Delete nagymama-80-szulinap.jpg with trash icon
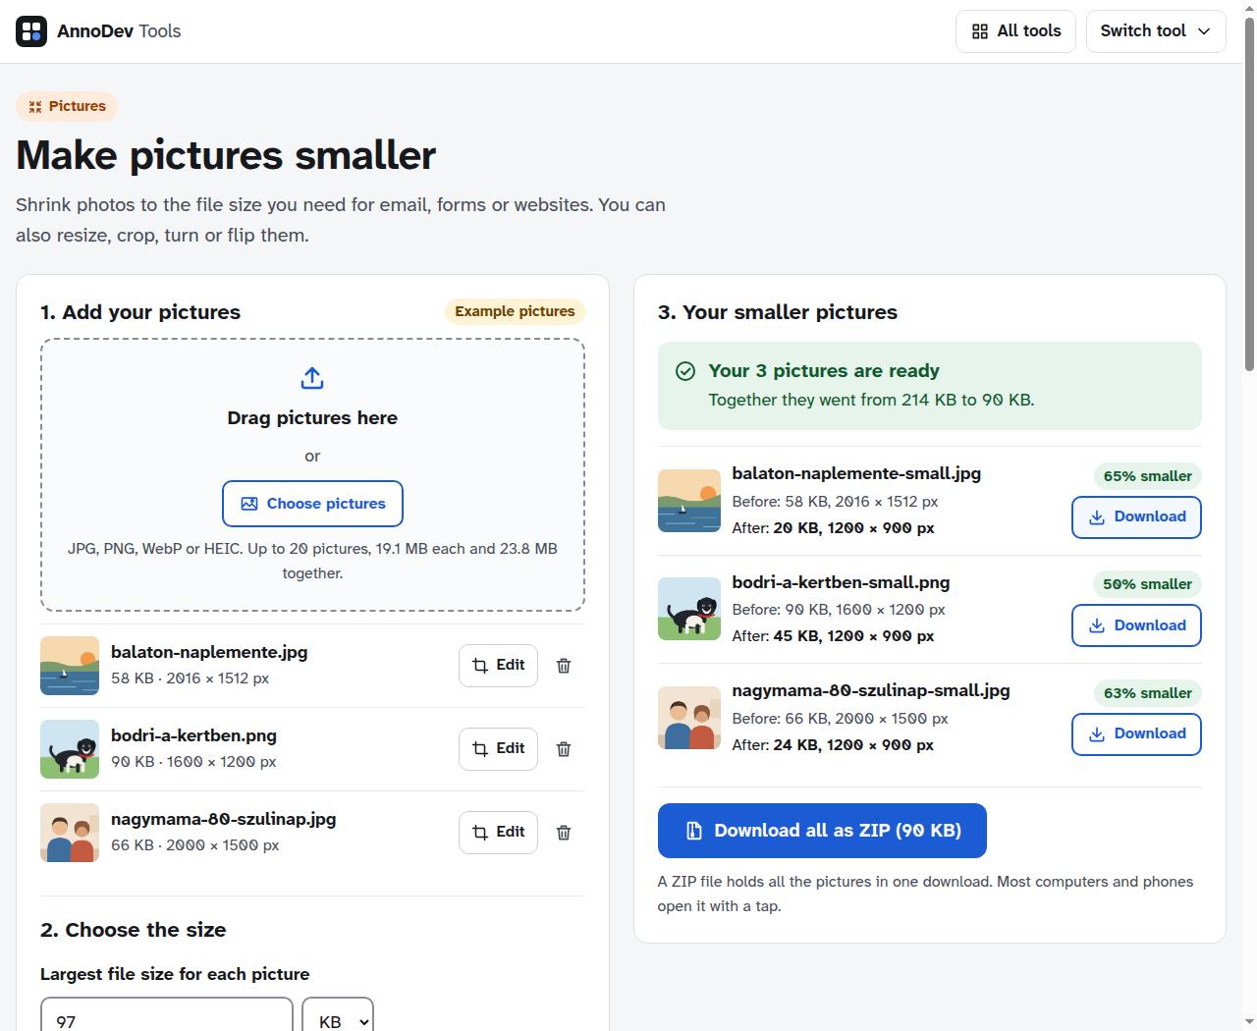Image resolution: width=1257 pixels, height=1031 pixels. pos(564,833)
